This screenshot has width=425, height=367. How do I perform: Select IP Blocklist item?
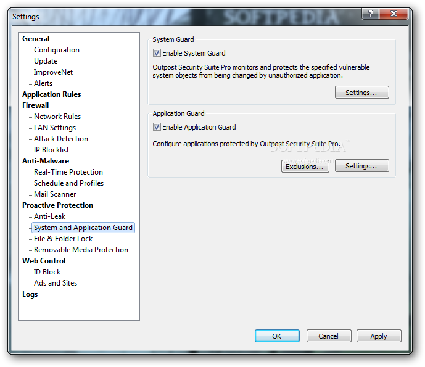[51, 150]
